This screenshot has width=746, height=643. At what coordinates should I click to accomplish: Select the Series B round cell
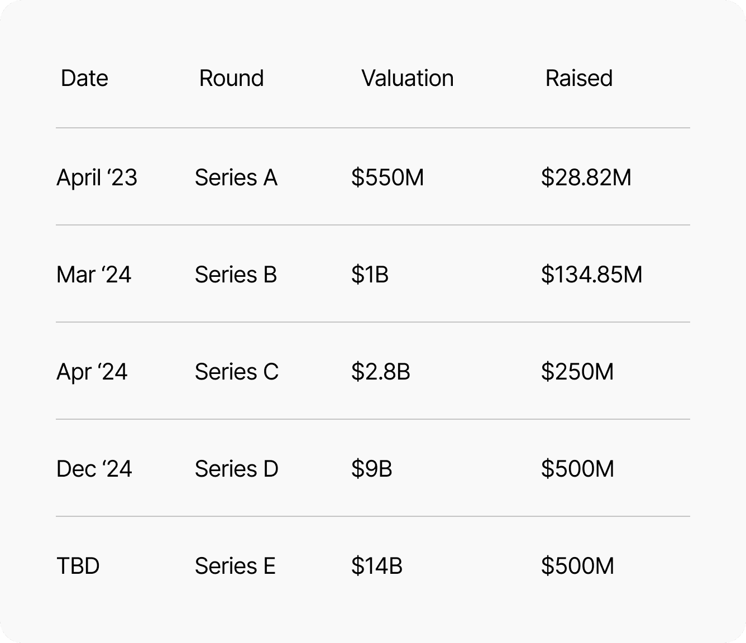236,275
